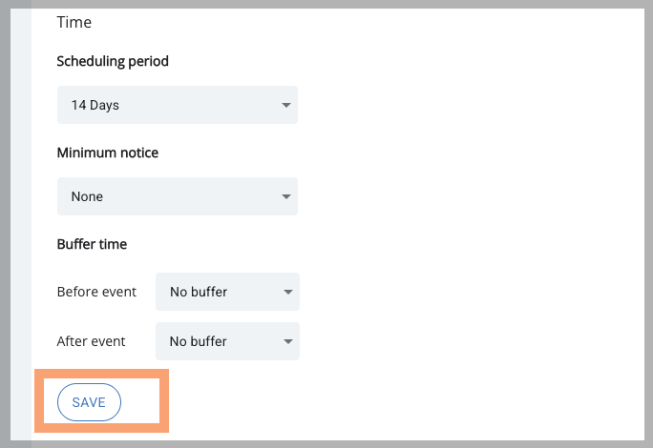Click the Scheduling period label
The image size is (653, 448).
pyautogui.click(x=113, y=61)
